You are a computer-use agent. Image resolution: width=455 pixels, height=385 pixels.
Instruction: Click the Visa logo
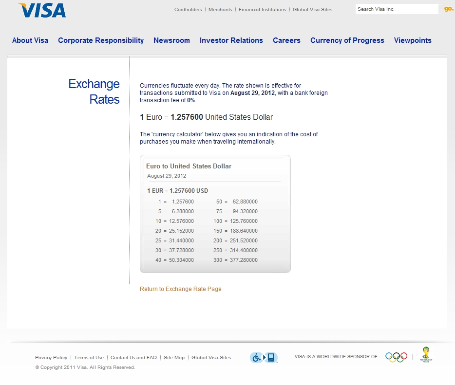coord(42,10)
